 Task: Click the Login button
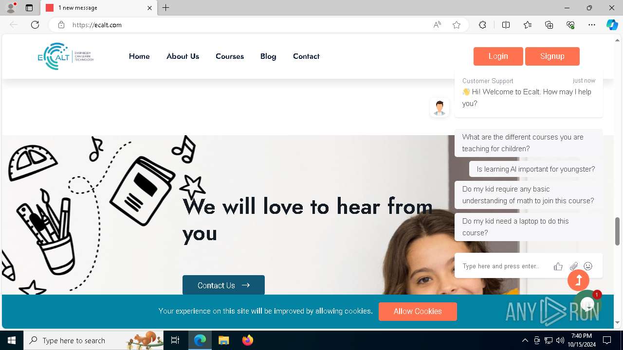(498, 56)
